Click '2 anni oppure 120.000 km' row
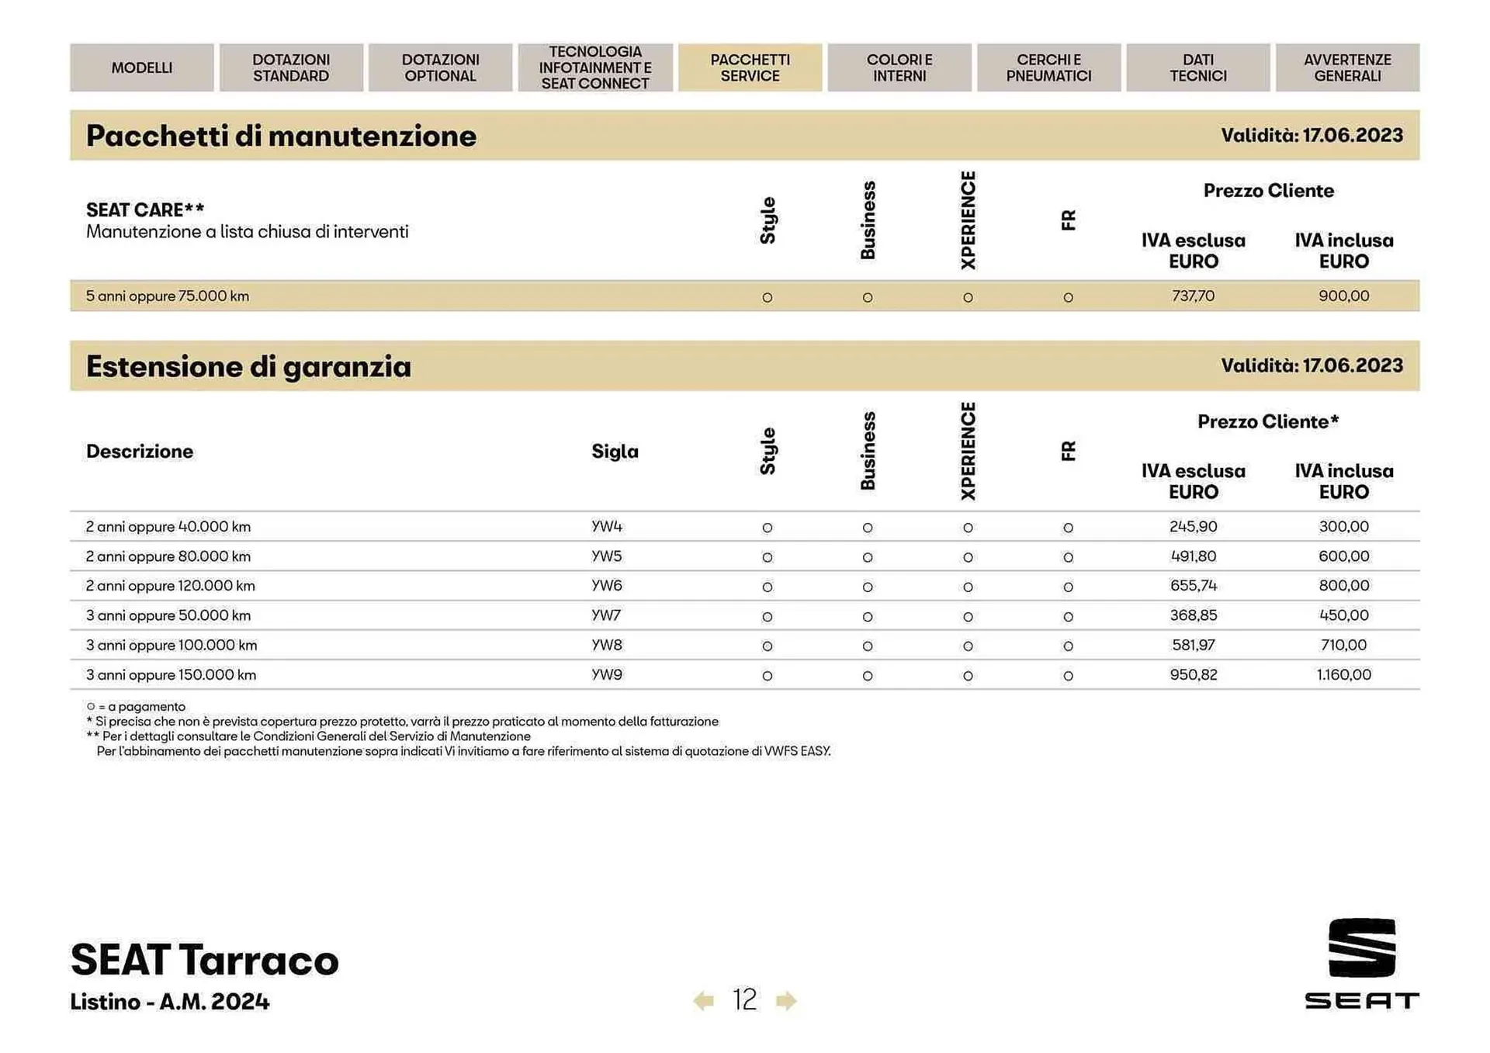The image size is (1490, 1053). pos(745,586)
